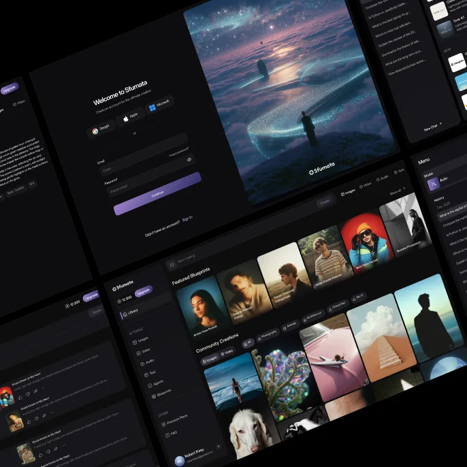Filter community by Architecture chip

312,317
